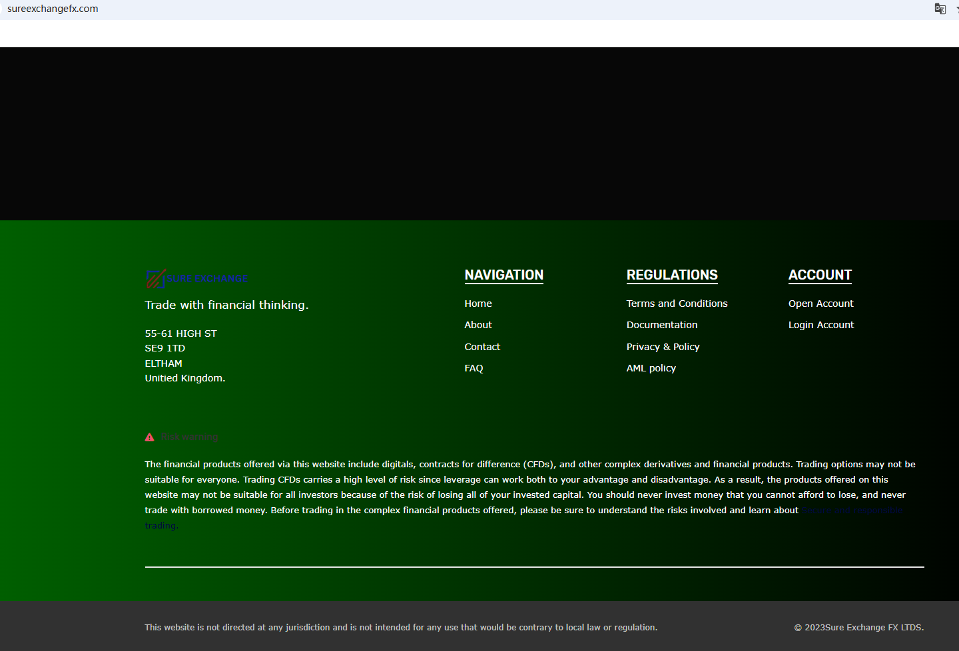959x651 pixels.
Task: Click the 'Trade with financial thinking.' tagline
Action: point(227,305)
